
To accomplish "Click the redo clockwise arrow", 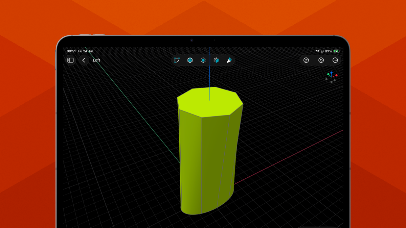I will [x=306, y=60].
